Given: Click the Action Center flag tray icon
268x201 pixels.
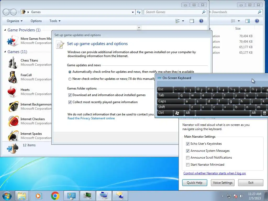Looking at the screenshot, I should point(235,196).
